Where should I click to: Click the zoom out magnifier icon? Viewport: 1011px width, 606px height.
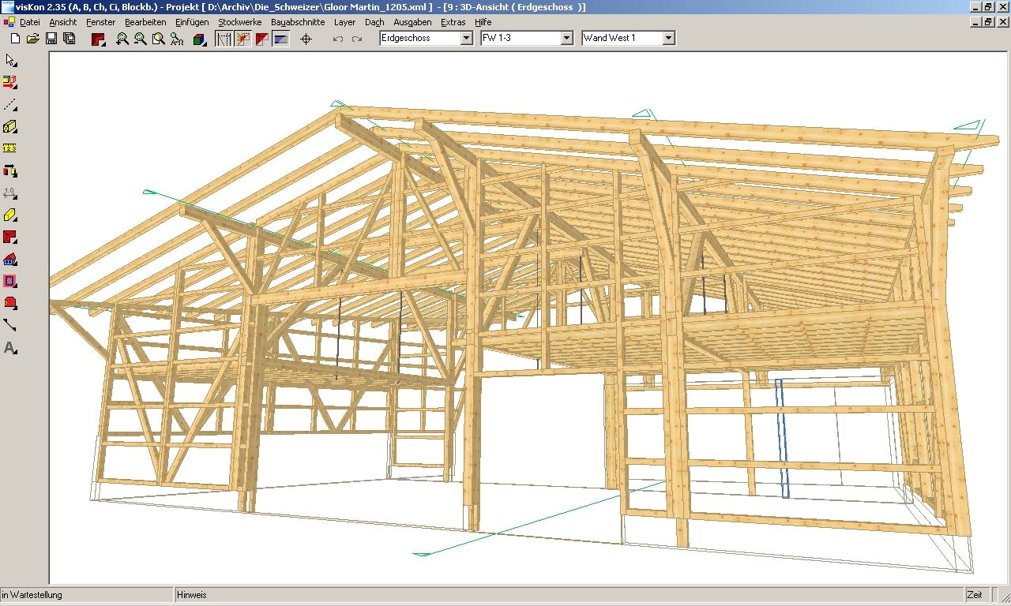pyautogui.click(x=141, y=39)
